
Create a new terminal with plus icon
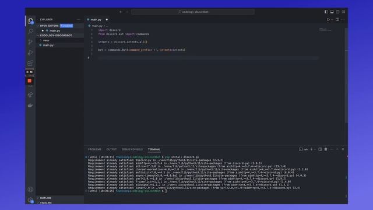tap(311, 149)
